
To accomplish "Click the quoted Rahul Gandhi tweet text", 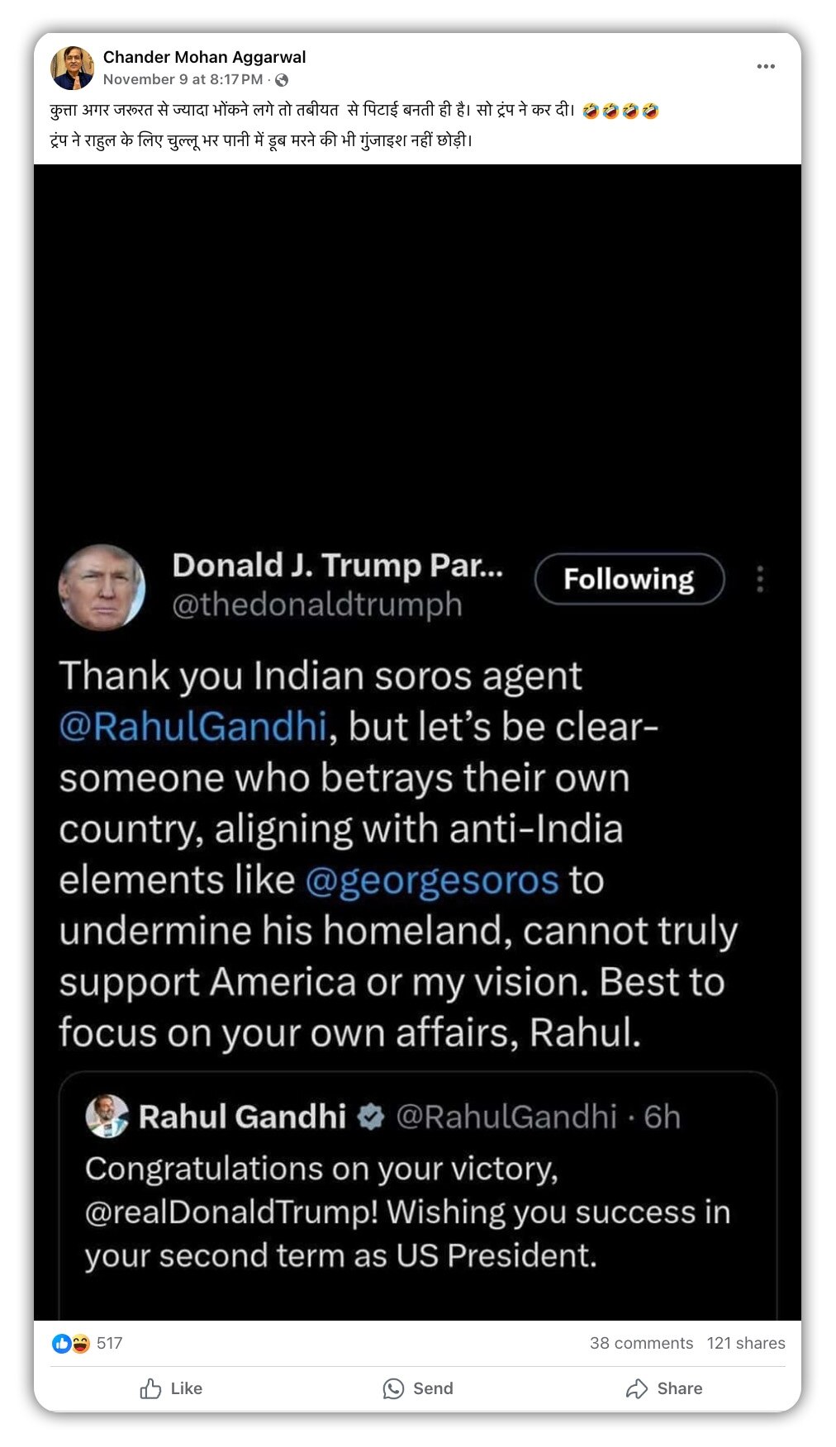I will tap(407, 1212).
